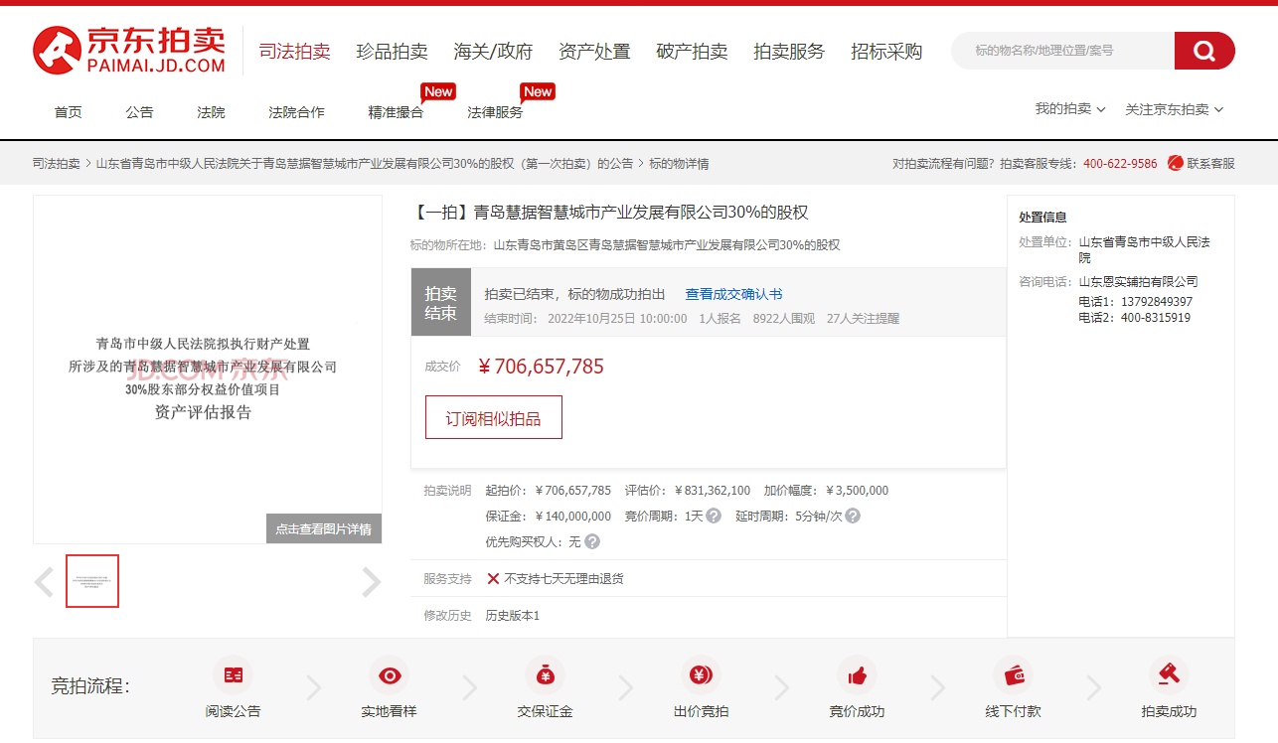Click the next image arrow
Image resolution: width=1278 pixels, height=743 pixels.
pos(371,582)
